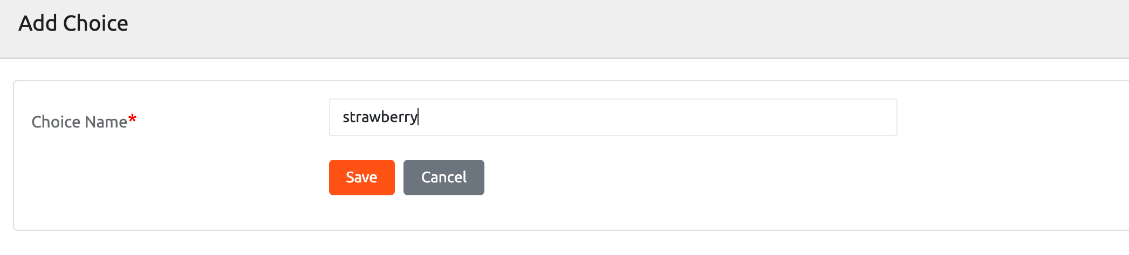The width and height of the screenshot is (1129, 255).
Task: Place cursor at end of strawberry text
Action: [419, 117]
